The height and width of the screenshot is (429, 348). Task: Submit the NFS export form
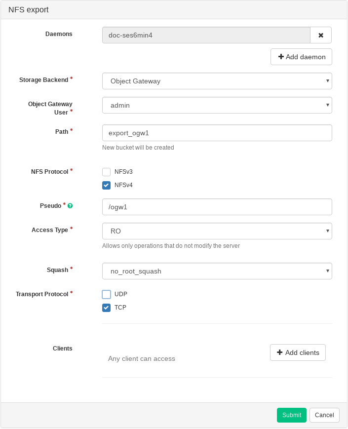point(291,415)
